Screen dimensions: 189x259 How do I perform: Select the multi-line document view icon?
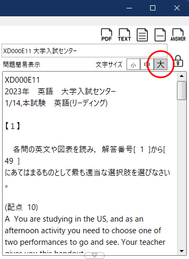point(142,35)
